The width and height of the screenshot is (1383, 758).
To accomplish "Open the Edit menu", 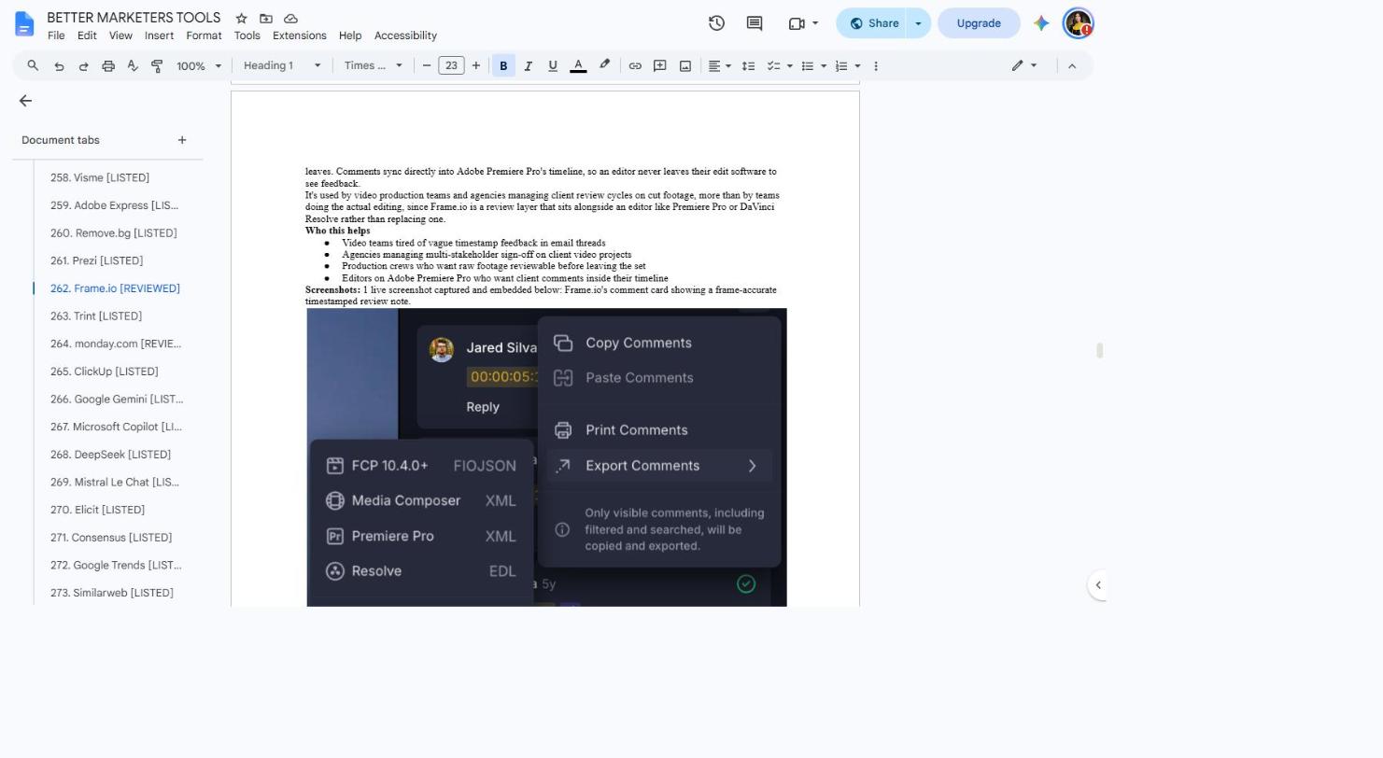I will click(87, 35).
